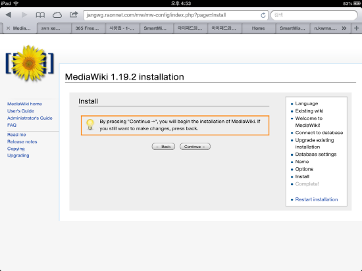Click the lightbulb tip icon
Screen dimensions: 362x271
click(90, 125)
